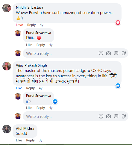
Task: View like reaction on Vijay Prakash Singh's comment
Action: pos(118,86)
